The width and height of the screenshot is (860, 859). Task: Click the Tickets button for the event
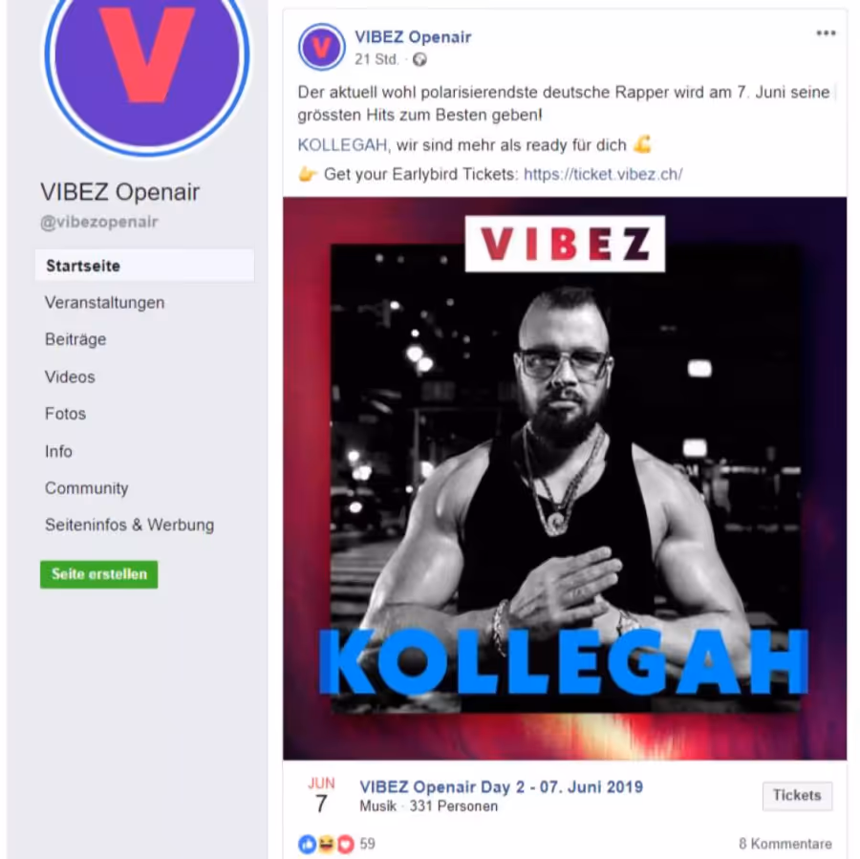click(797, 795)
